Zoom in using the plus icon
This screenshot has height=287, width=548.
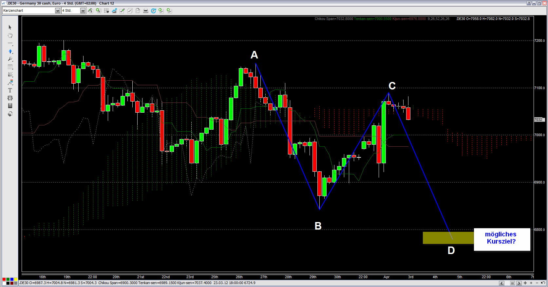click(531, 283)
